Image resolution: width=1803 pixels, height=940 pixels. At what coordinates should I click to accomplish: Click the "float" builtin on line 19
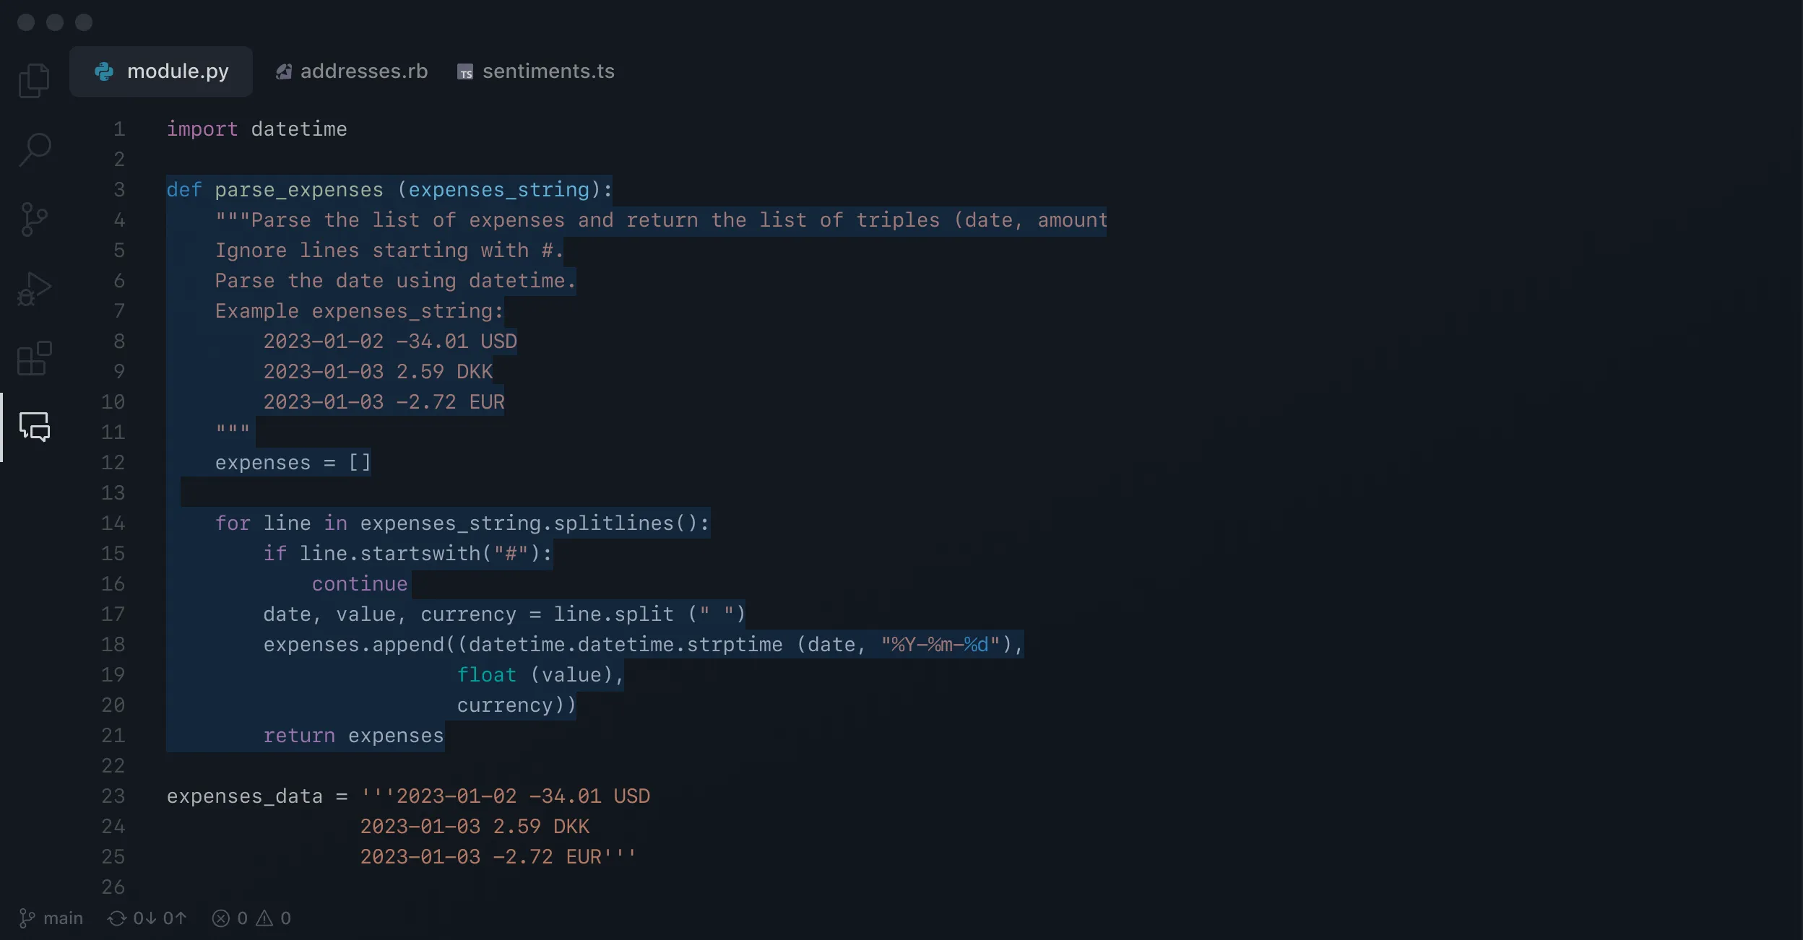point(487,675)
